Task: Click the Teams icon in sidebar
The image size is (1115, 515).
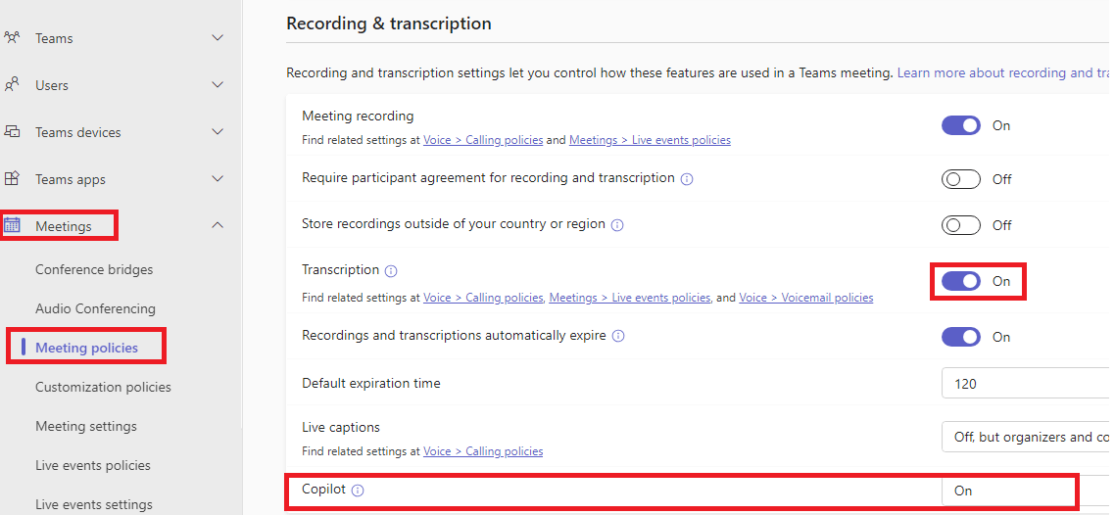Action: click(12, 37)
